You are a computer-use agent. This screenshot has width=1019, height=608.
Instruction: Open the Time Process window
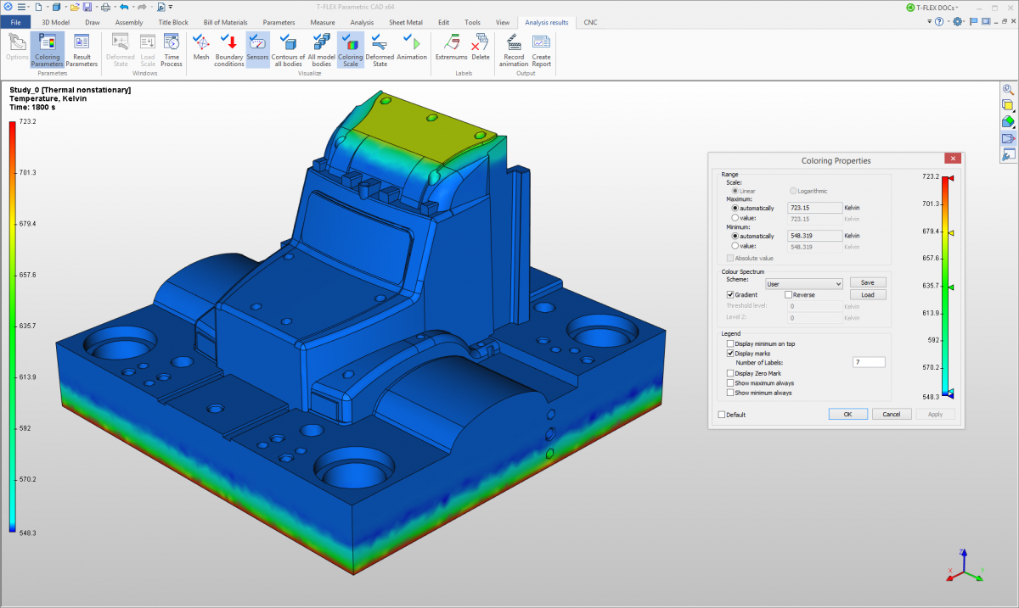[172, 50]
